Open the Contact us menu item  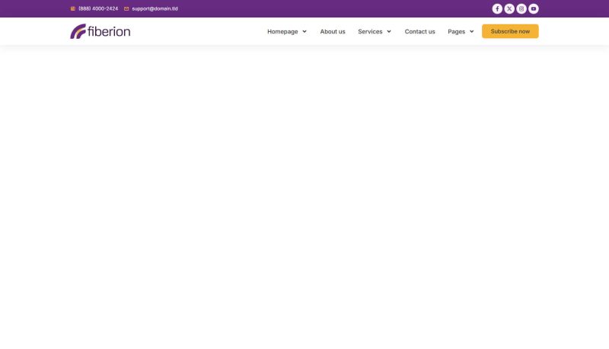coord(419,32)
